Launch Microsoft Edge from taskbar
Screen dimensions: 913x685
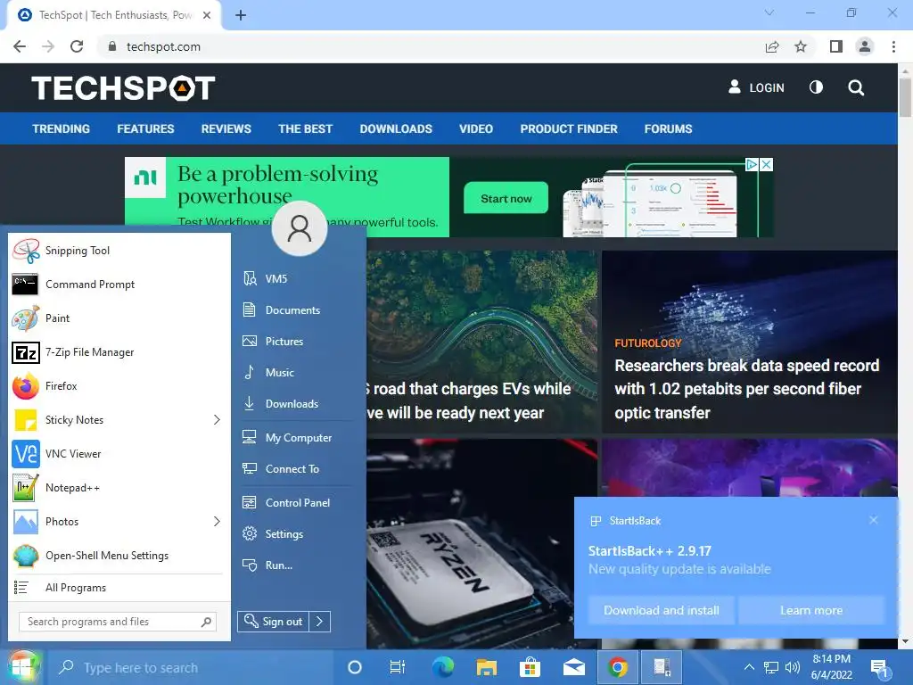coord(442,667)
